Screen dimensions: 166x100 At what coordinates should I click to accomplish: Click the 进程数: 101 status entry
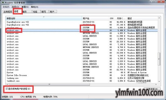[7, 97]
